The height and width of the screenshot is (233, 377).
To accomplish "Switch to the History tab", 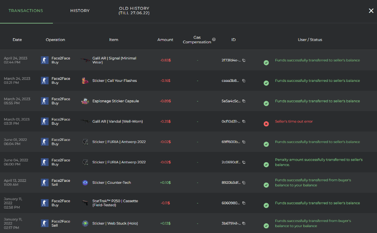I will tap(80, 11).
